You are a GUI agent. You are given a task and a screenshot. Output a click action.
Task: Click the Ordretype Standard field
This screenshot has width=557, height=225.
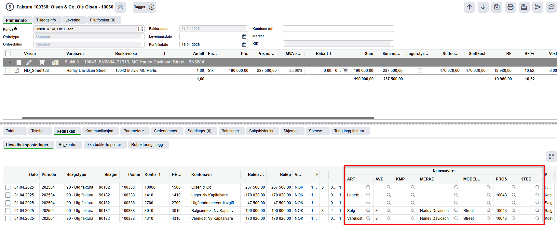click(89, 37)
